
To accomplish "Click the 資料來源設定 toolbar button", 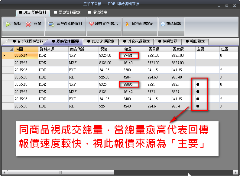I will click(x=140, y=27).
